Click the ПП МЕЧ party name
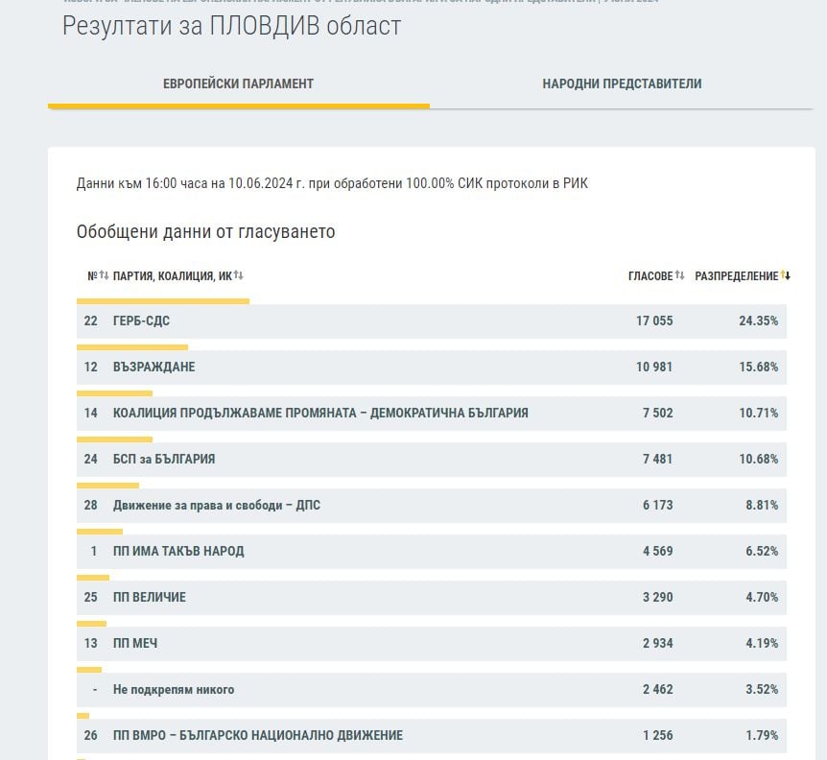The height and width of the screenshot is (760, 827). 135,644
